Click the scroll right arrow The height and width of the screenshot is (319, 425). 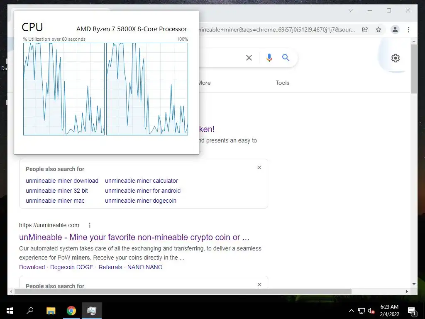tap(407, 291)
